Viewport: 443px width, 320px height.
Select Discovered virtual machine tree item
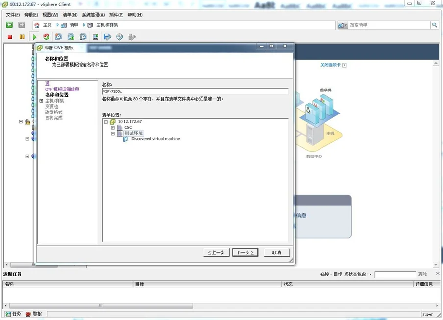pos(155,139)
